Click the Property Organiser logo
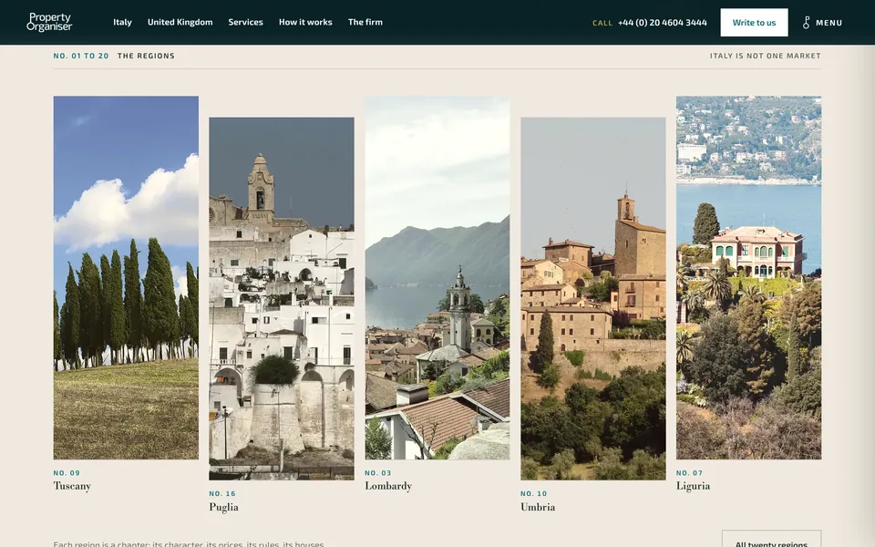The height and width of the screenshot is (547, 875). [49, 22]
